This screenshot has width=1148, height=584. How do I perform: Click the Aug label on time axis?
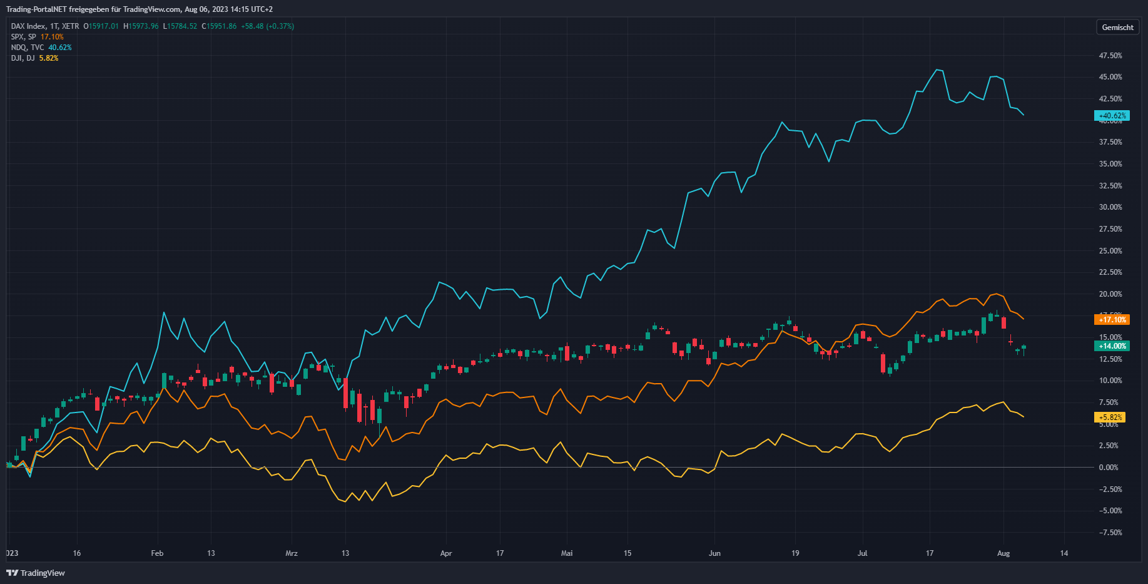coord(1003,553)
